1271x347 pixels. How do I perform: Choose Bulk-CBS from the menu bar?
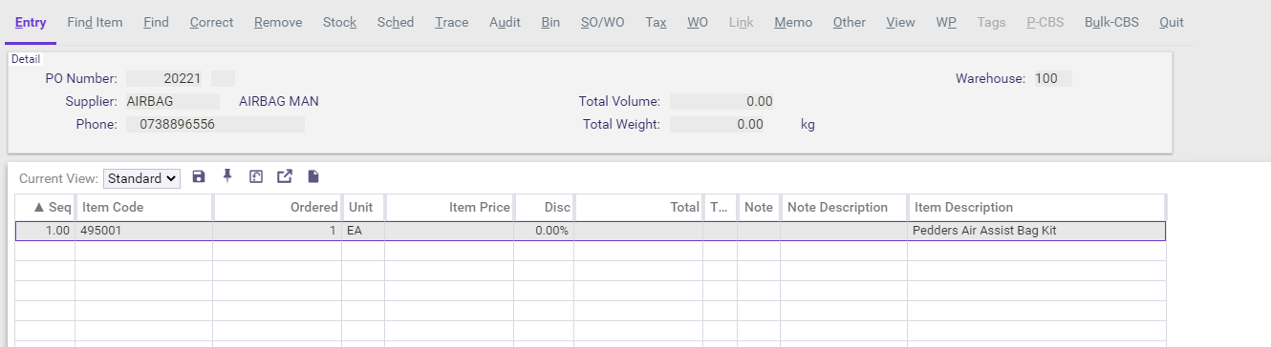1111,22
